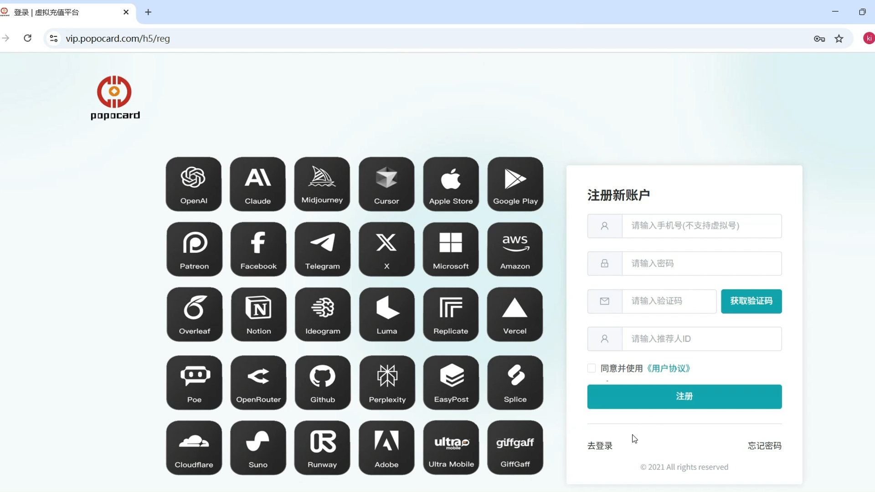Screen dimensions: 875x492
Task: Open the Midjourney icon tile
Action: [322, 184]
